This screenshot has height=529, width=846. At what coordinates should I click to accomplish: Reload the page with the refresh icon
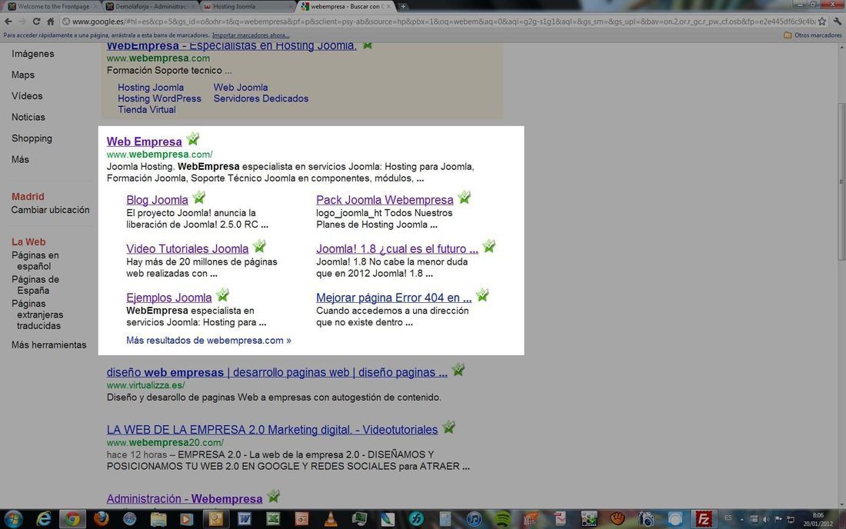pos(36,22)
